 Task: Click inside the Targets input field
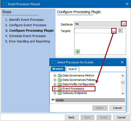point(93,31)
